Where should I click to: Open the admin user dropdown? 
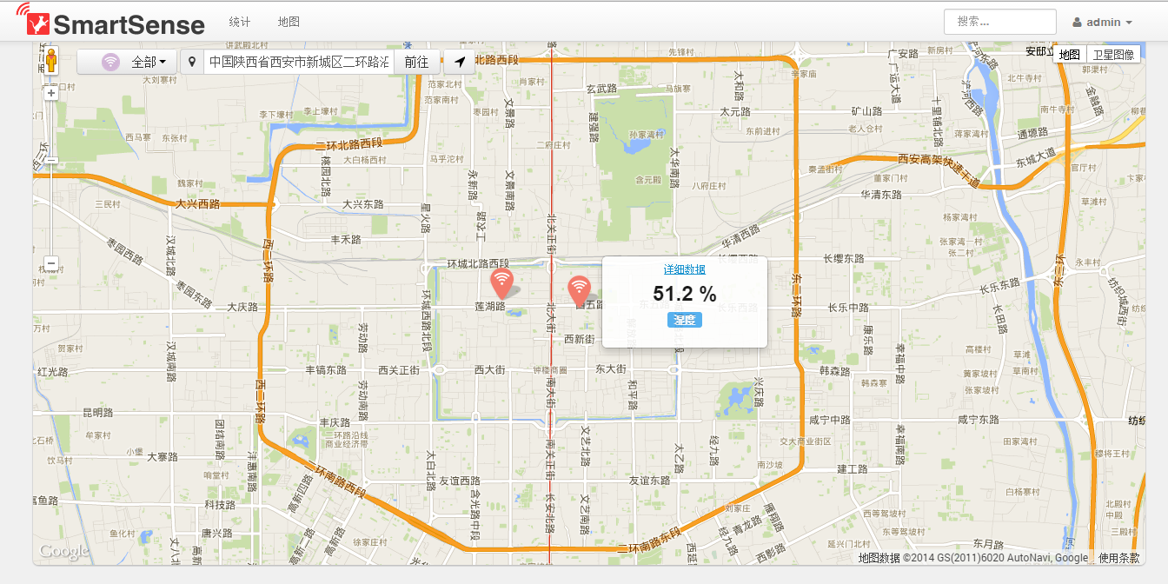1102,23
